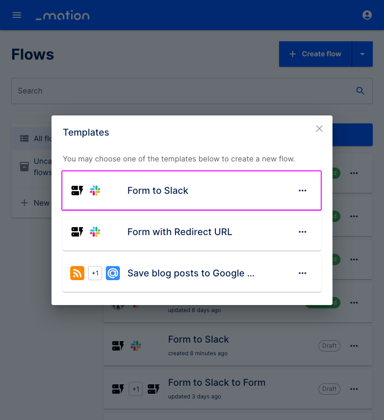Open options menu for the draft Form to Slack flow

point(354,345)
